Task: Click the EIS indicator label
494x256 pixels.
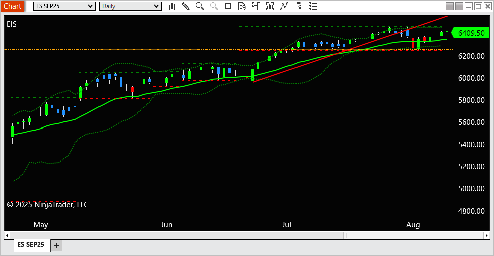Action: (x=12, y=24)
